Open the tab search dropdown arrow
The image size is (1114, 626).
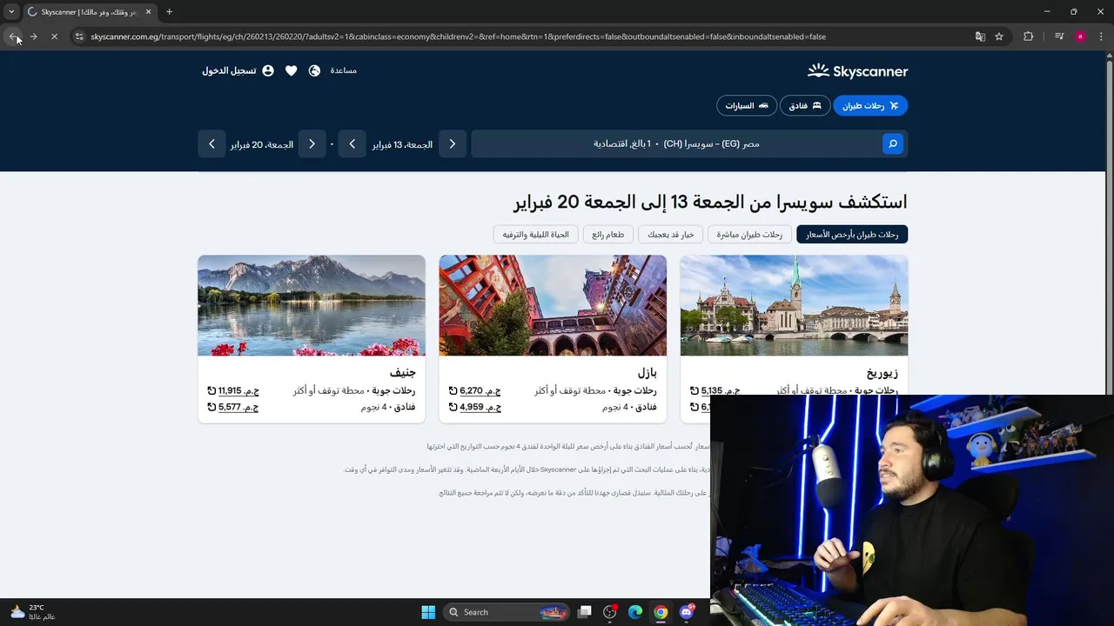point(11,11)
